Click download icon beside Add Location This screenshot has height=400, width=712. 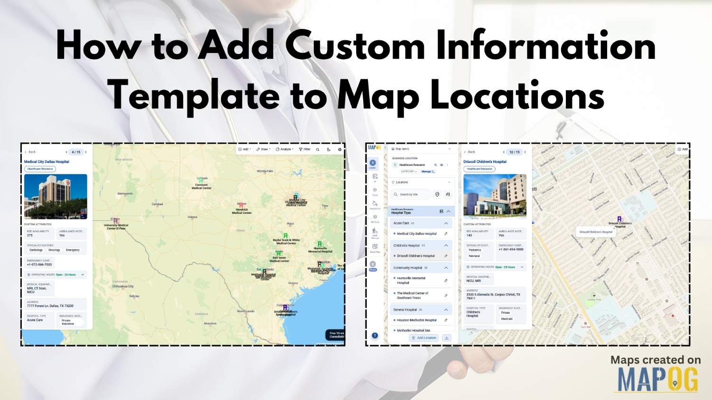coord(447,338)
